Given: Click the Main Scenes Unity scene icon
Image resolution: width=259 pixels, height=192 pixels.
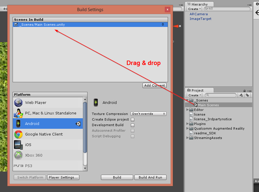Looking at the screenshot, I should pos(195,105).
